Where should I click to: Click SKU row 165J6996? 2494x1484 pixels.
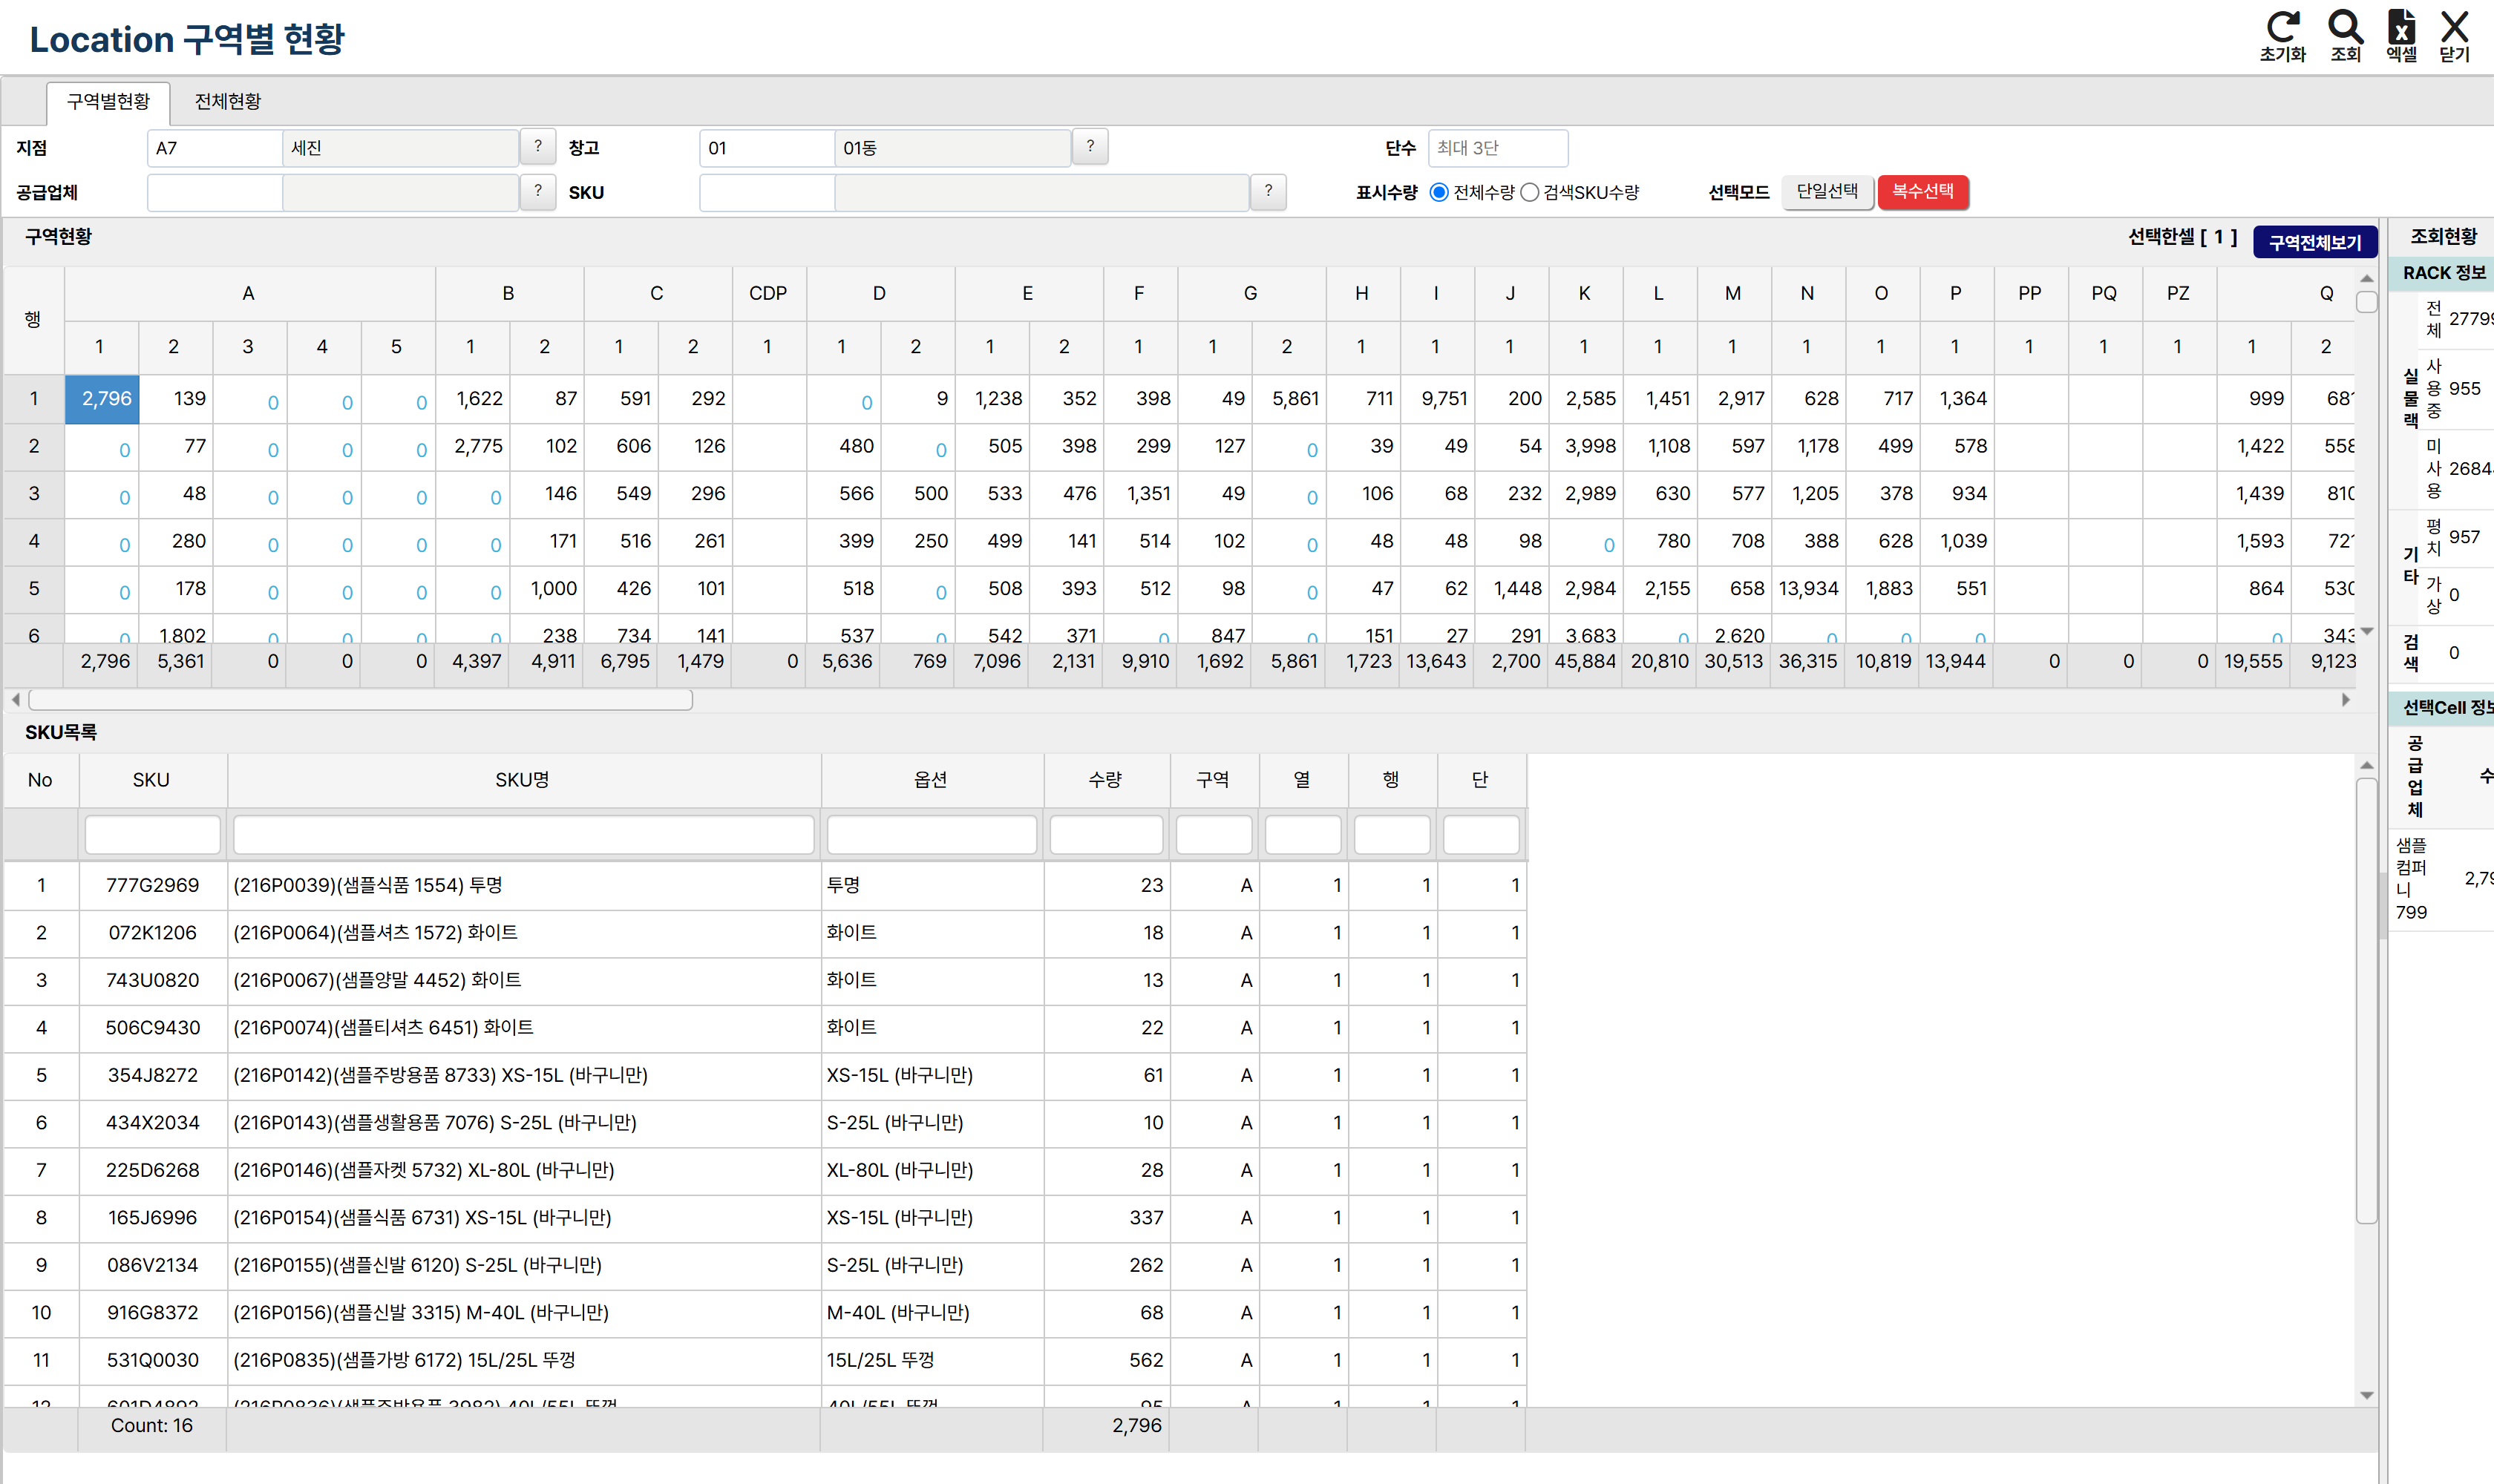765,1218
